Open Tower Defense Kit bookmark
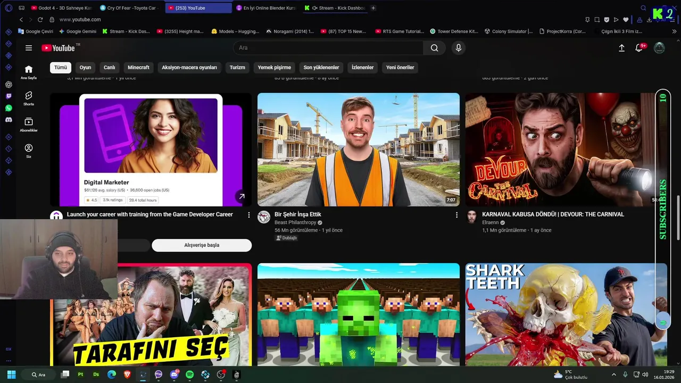This screenshot has width=681, height=383. [x=454, y=31]
